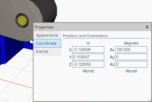Image resolution: width=152 pixels, height=102 pixels.
Task: Click the Rx rotation field showing 180.000
Action: coord(131,50)
